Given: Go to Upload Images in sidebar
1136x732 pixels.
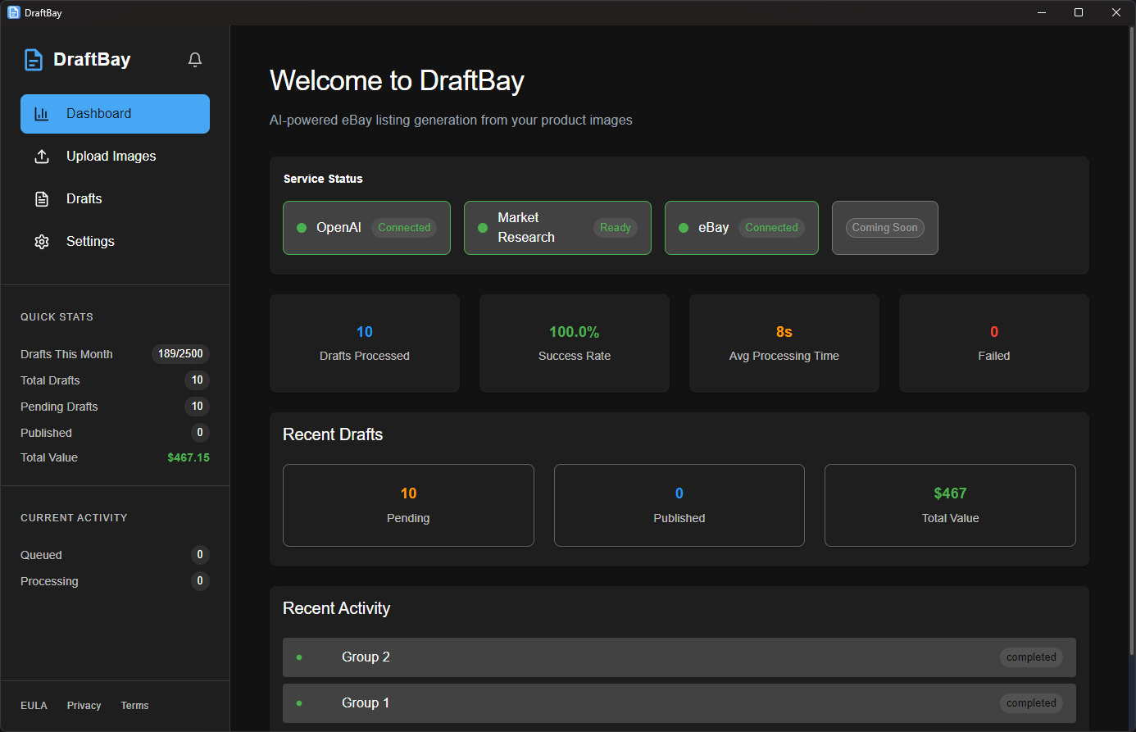Looking at the screenshot, I should (x=111, y=157).
